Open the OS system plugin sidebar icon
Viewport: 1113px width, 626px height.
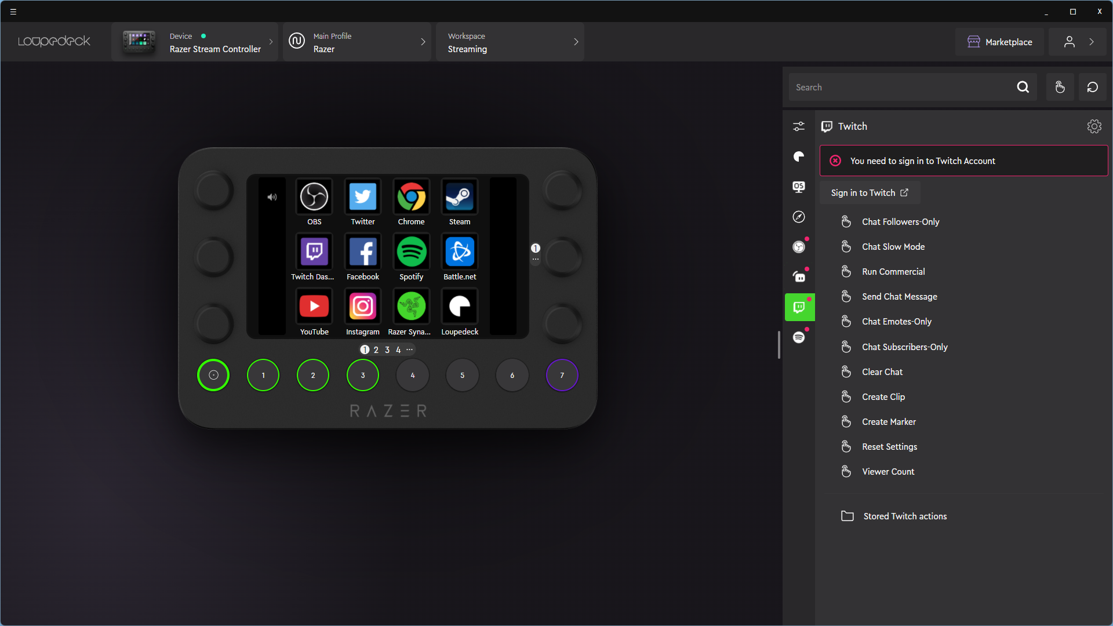pyautogui.click(x=799, y=187)
